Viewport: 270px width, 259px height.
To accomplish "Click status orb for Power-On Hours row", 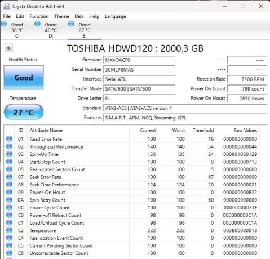I will (9, 192).
